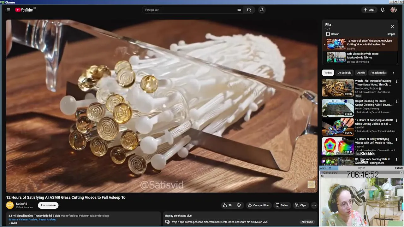
Task: Open options menu for 'Watch This! Instead of Burning'
Action: coord(396,81)
